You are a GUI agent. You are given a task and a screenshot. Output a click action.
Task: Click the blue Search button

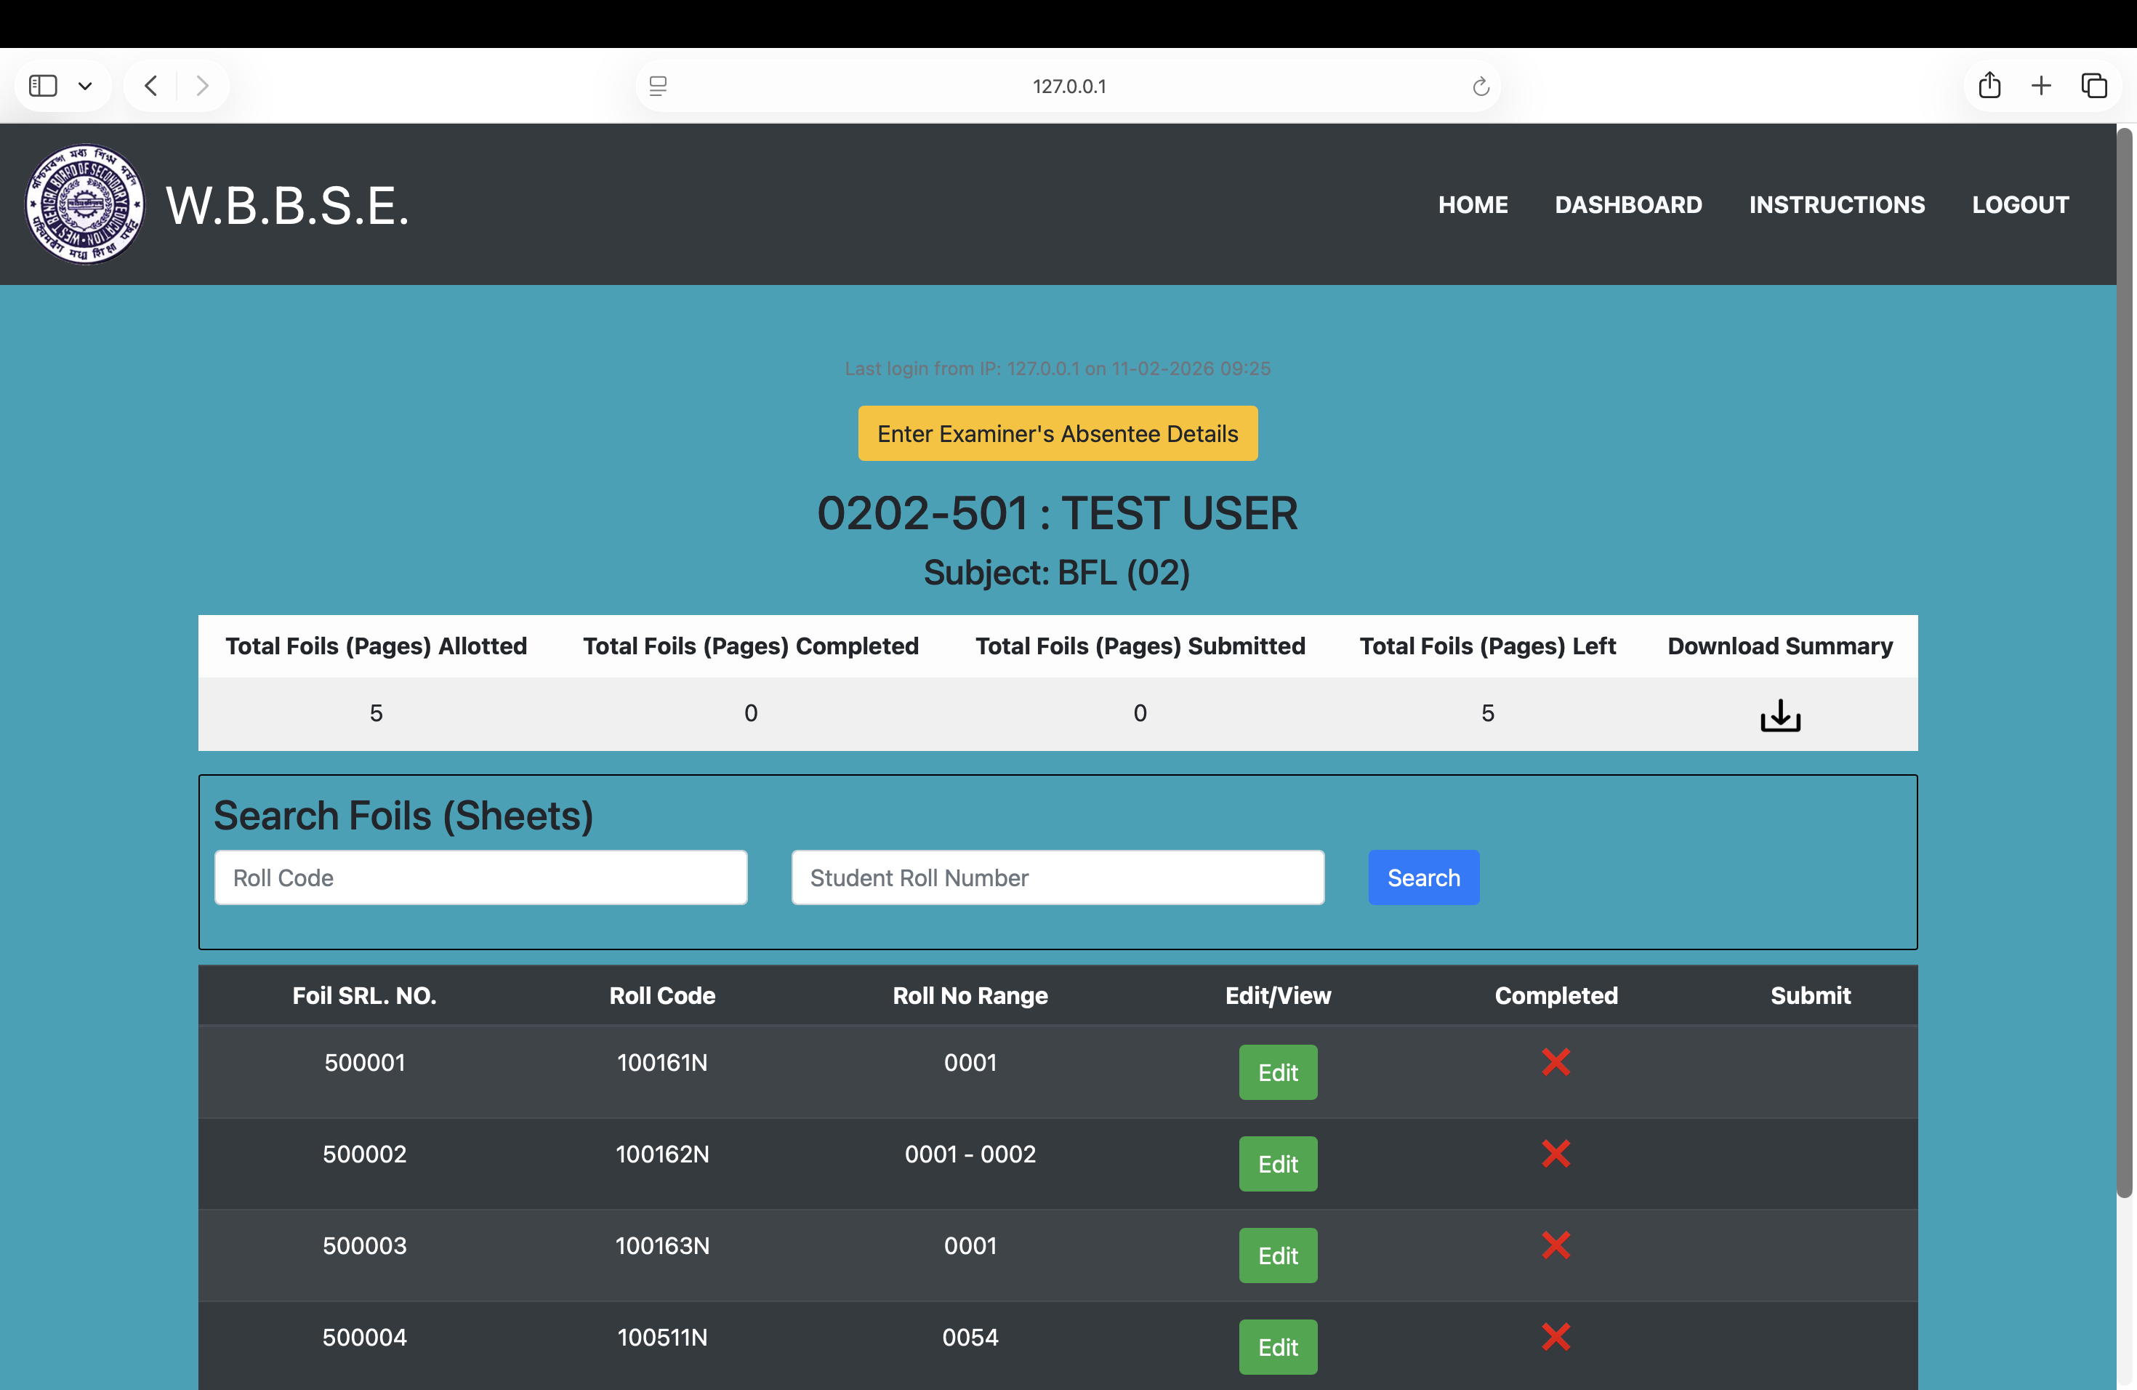pyautogui.click(x=1423, y=877)
